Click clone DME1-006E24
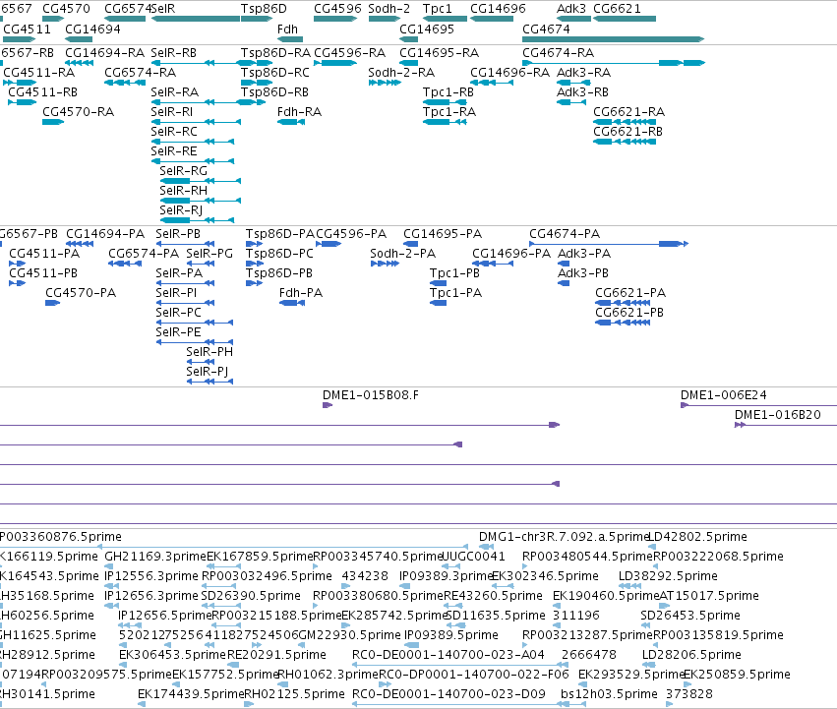Image resolution: width=837 pixels, height=709 pixels. tap(723, 395)
